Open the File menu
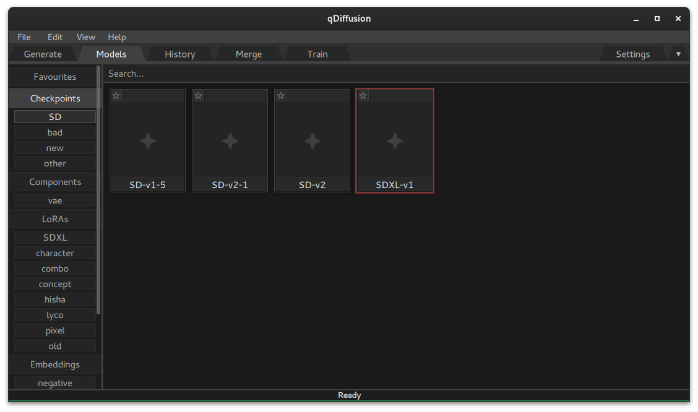Image resolution: width=698 pixels, height=412 pixels. (x=24, y=37)
